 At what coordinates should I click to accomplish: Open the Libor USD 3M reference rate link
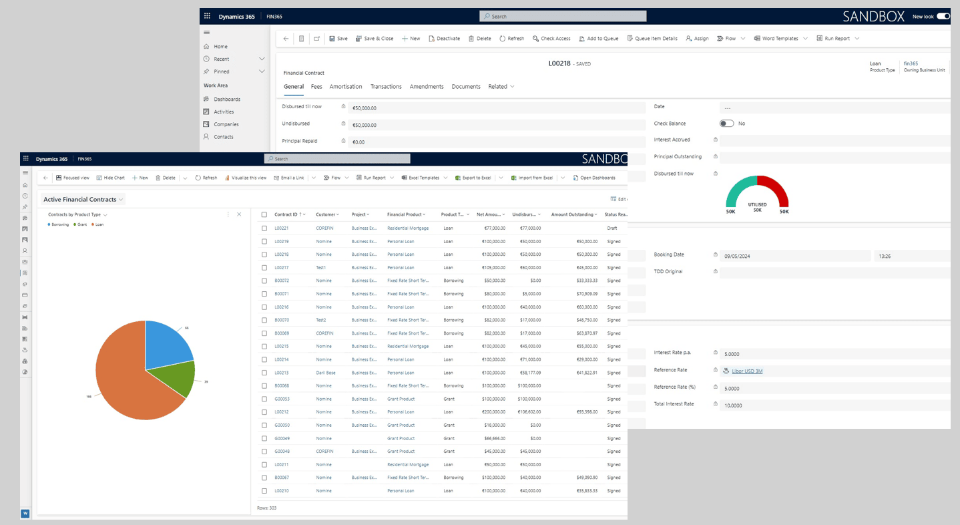[x=747, y=371]
